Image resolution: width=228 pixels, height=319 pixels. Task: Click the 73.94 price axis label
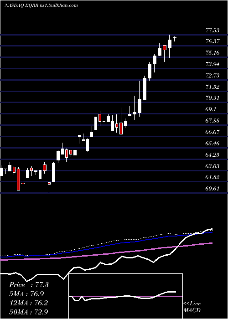point(212,64)
